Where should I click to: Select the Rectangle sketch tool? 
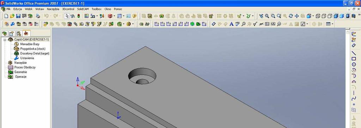pos(354,59)
